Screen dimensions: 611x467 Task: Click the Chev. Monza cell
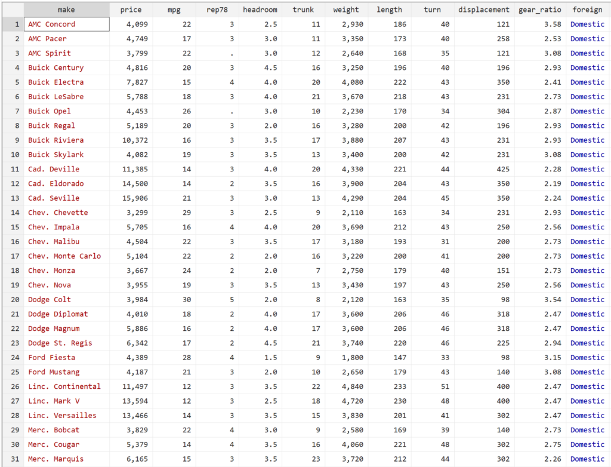pyautogui.click(x=67, y=271)
